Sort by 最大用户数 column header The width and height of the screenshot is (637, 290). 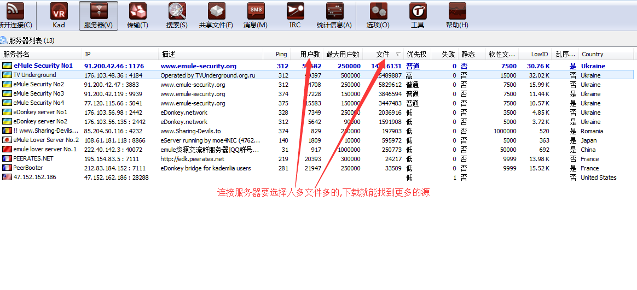click(343, 54)
